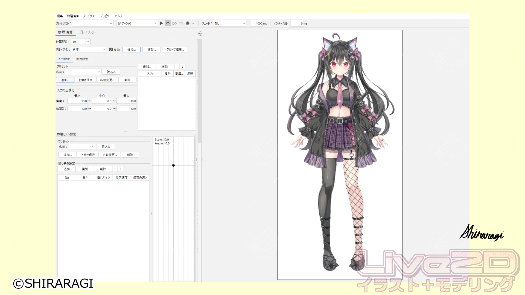Click the up arrow above the input list
525x295 pixels.
[x=177, y=67]
